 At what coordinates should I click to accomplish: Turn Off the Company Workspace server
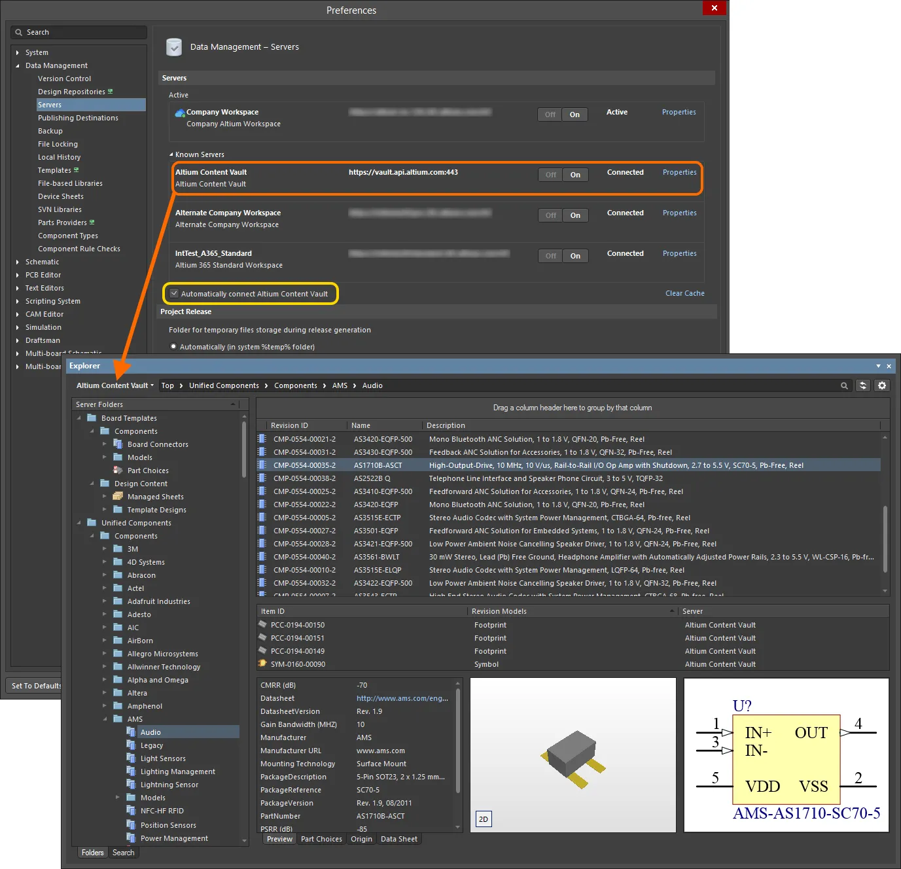[550, 115]
